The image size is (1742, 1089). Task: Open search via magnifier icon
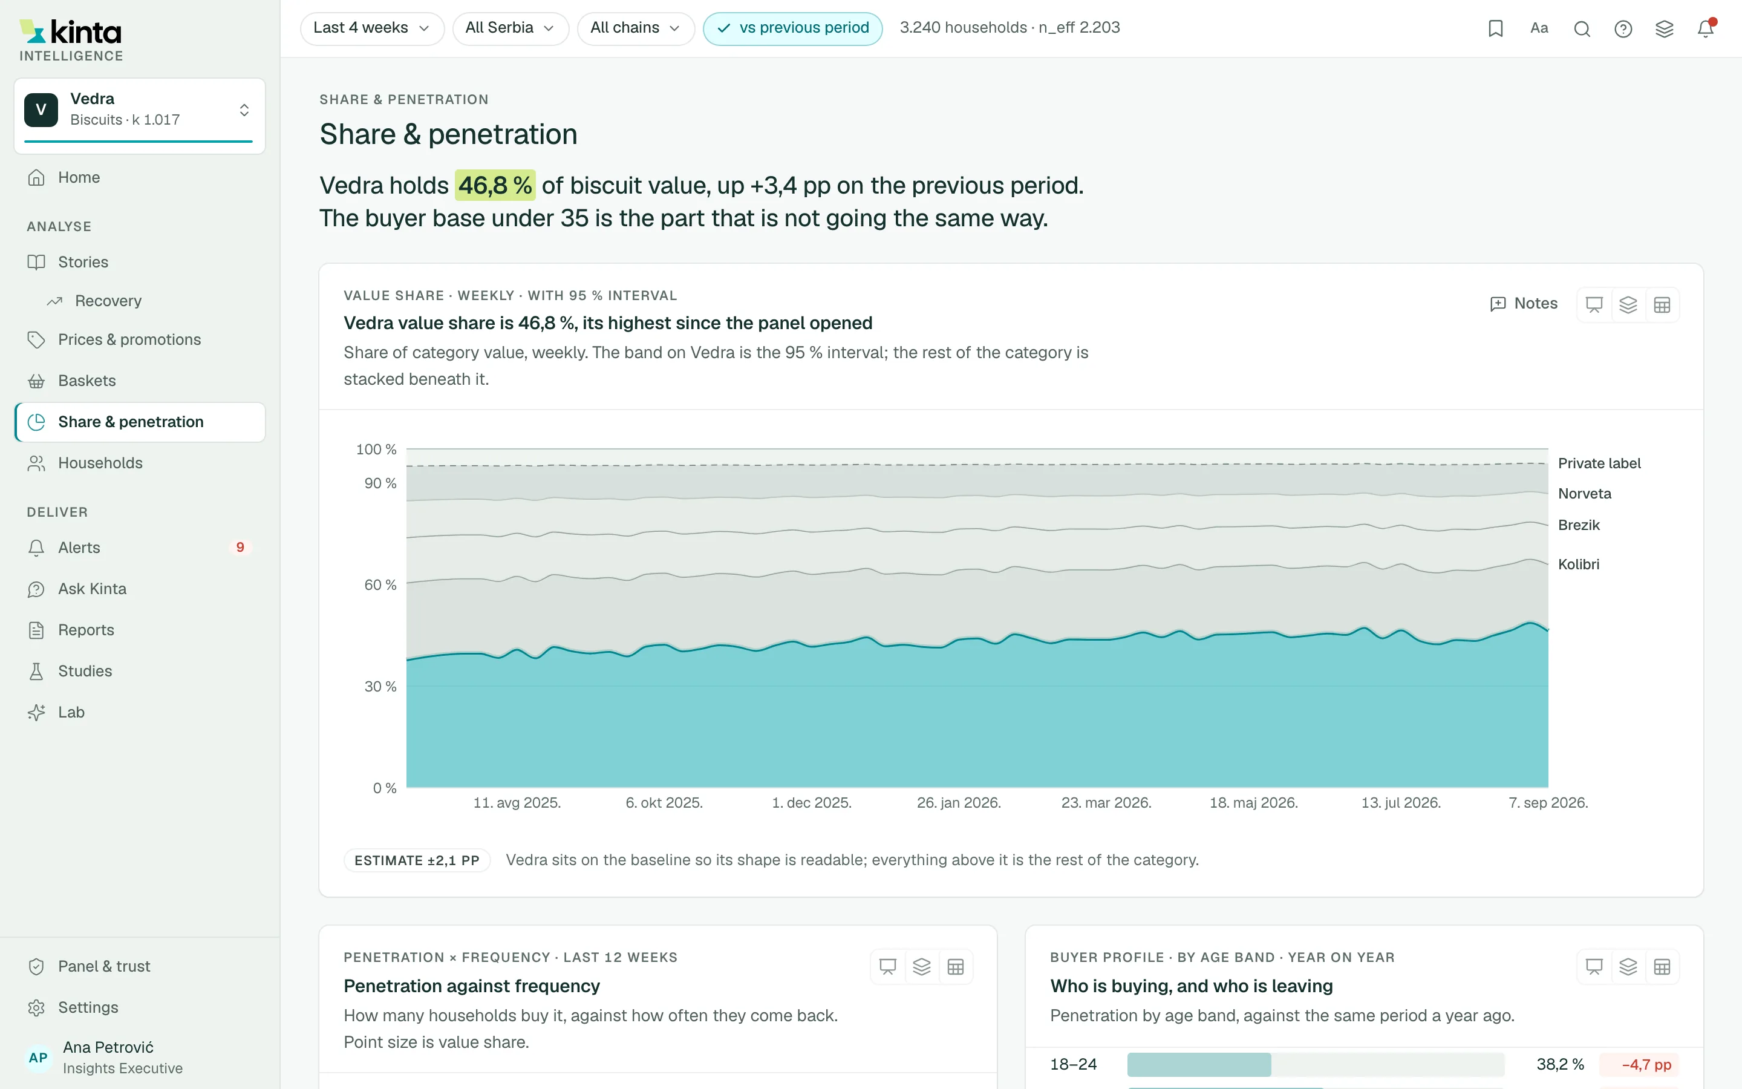(1582, 28)
